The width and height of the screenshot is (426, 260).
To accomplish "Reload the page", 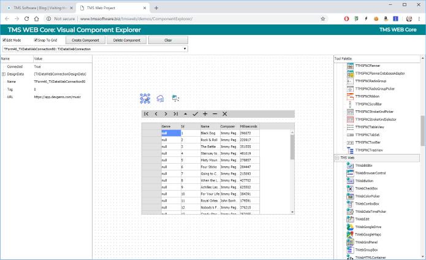I will (26, 19).
